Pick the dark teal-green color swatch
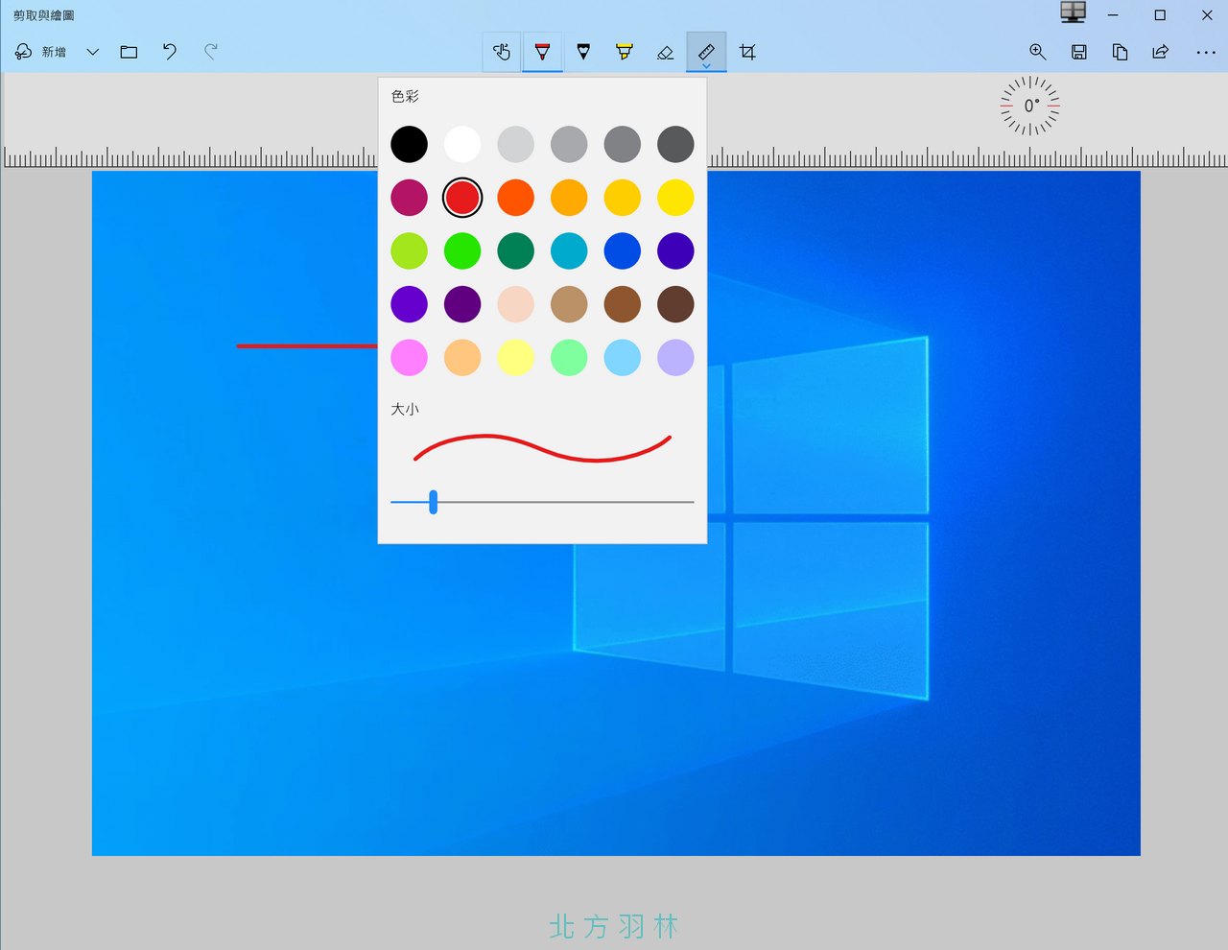 tap(516, 250)
